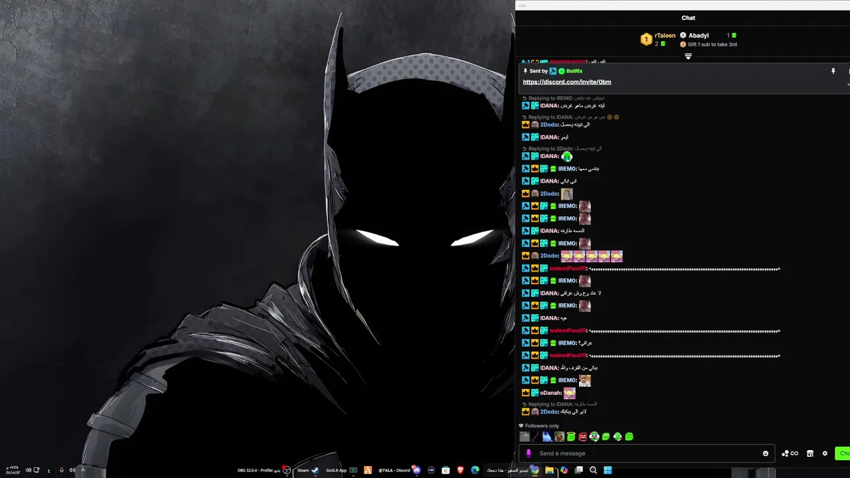Insert the brown face quick emote
Screen dimensions: 850x478
(x=559, y=436)
